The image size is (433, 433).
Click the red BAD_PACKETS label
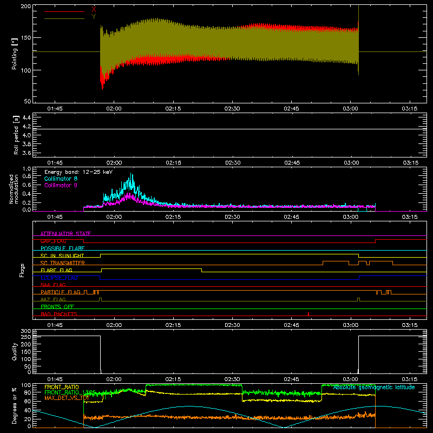(59, 314)
